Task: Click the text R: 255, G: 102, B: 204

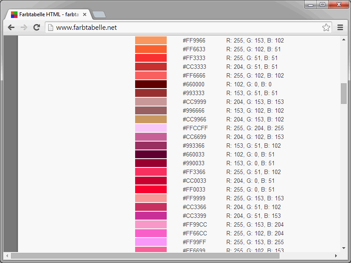Action: pos(255,233)
